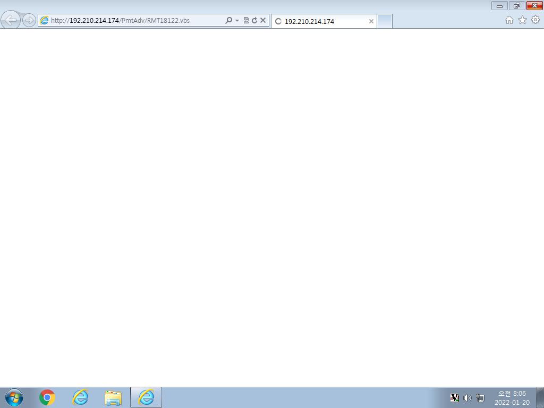The width and height of the screenshot is (544, 408).
Task: Close the 192.210.214.174 tab
Action: [x=371, y=21]
